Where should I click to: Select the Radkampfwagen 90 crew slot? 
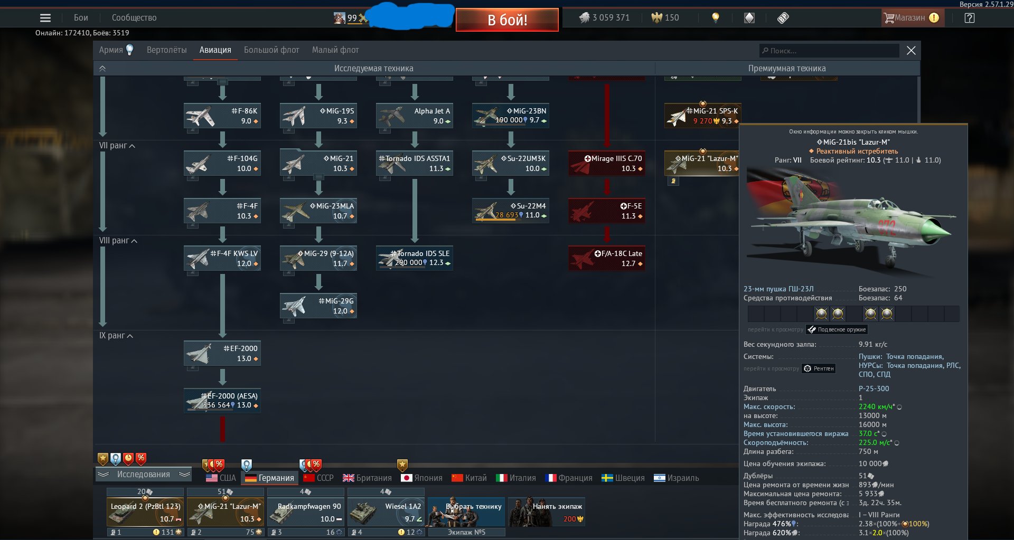pos(306,512)
